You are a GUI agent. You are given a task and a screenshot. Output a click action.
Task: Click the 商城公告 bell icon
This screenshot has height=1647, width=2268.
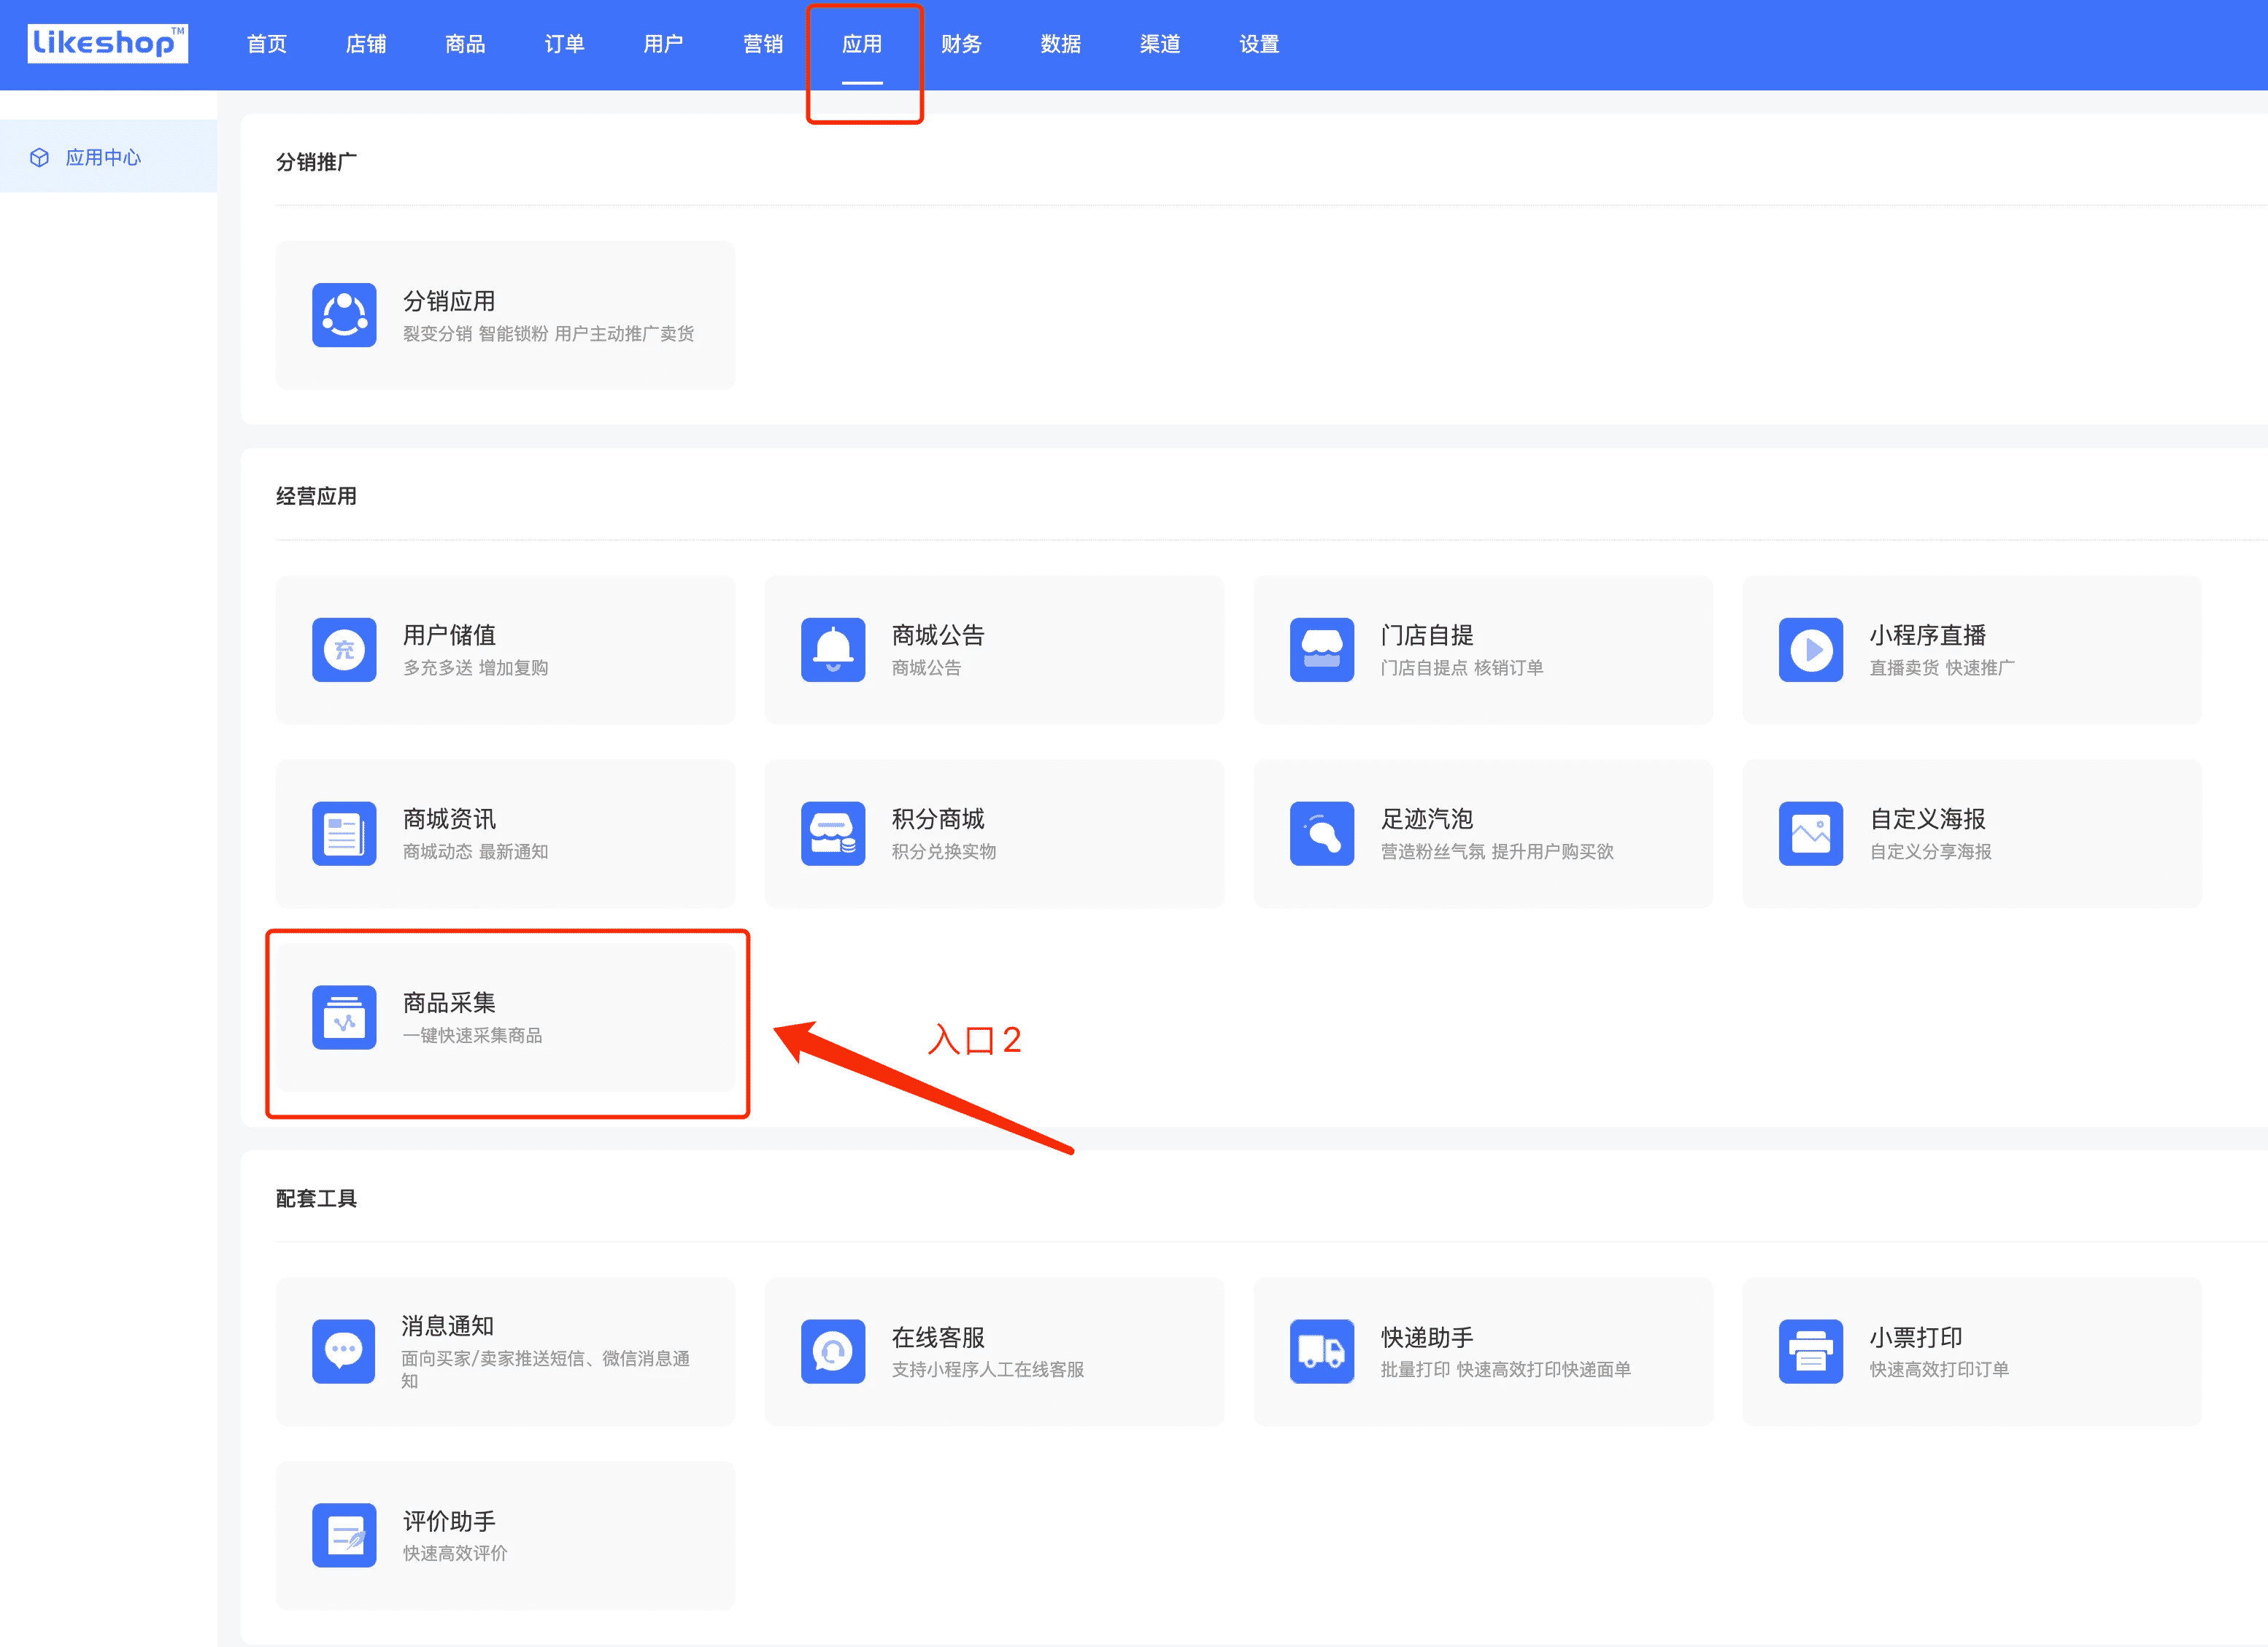tap(833, 650)
